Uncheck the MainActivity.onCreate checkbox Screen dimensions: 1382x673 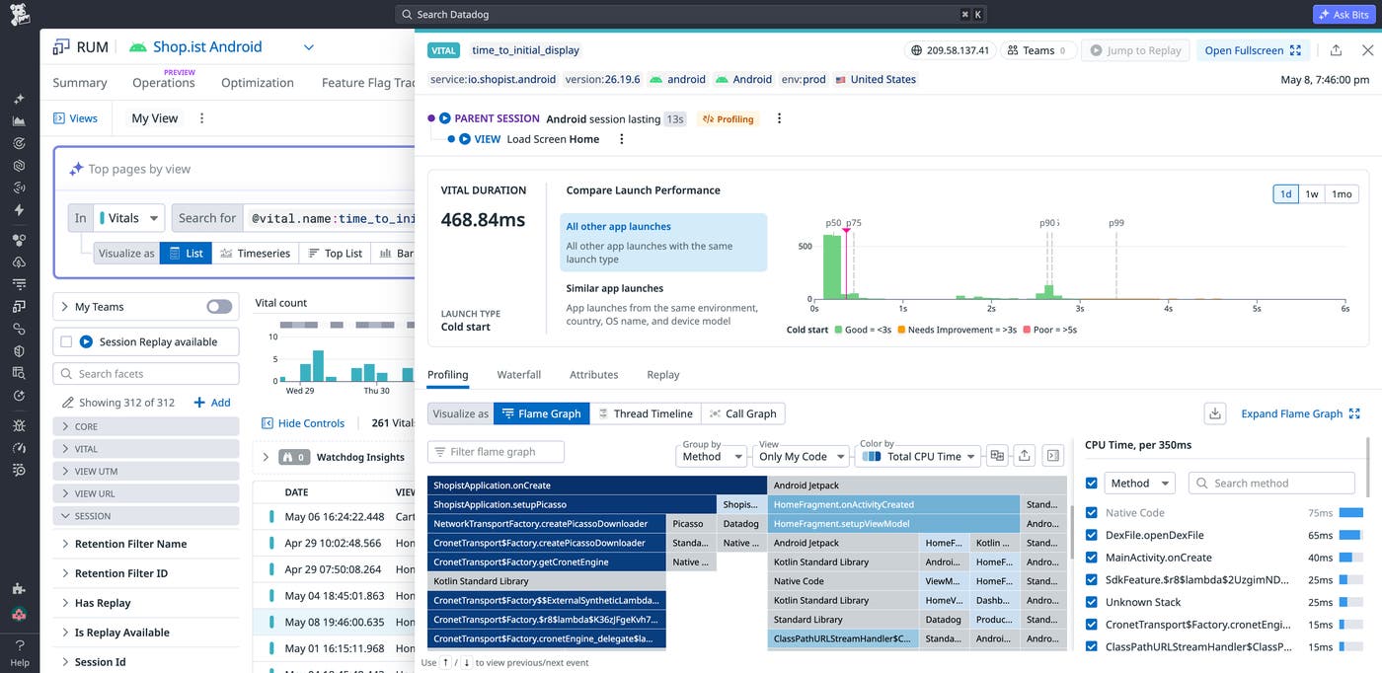pyautogui.click(x=1091, y=558)
